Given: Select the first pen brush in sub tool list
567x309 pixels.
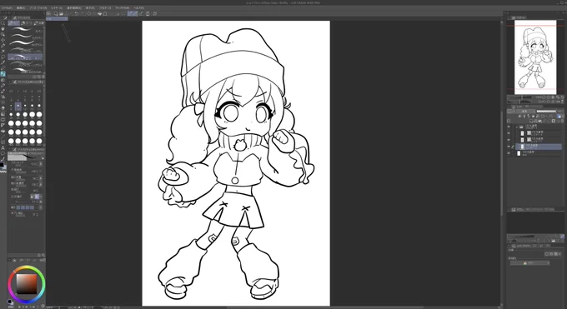Looking at the screenshot, I should click(x=25, y=30).
